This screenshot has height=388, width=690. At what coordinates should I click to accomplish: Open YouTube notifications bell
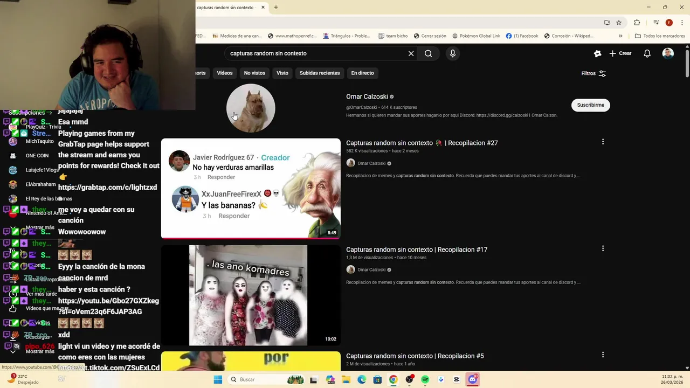click(x=647, y=53)
